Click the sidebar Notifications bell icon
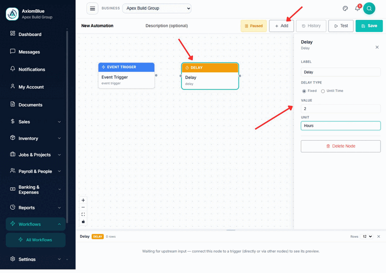This screenshot has height=273, width=386. tap(13, 69)
